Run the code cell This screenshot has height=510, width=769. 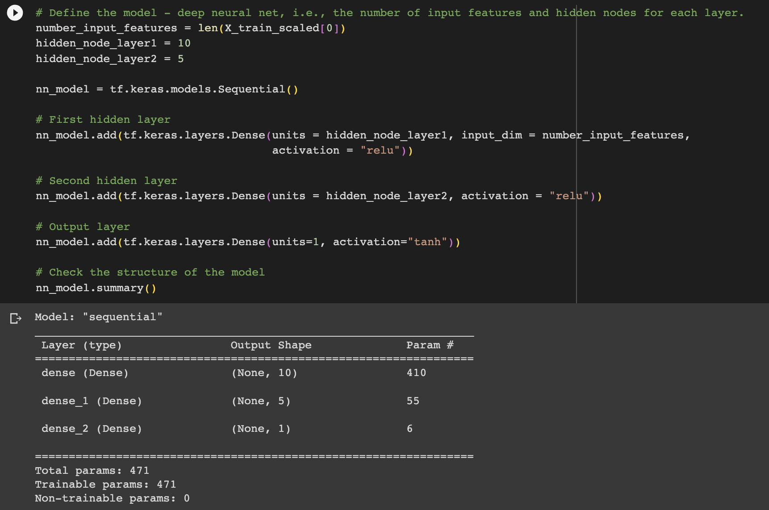click(15, 13)
